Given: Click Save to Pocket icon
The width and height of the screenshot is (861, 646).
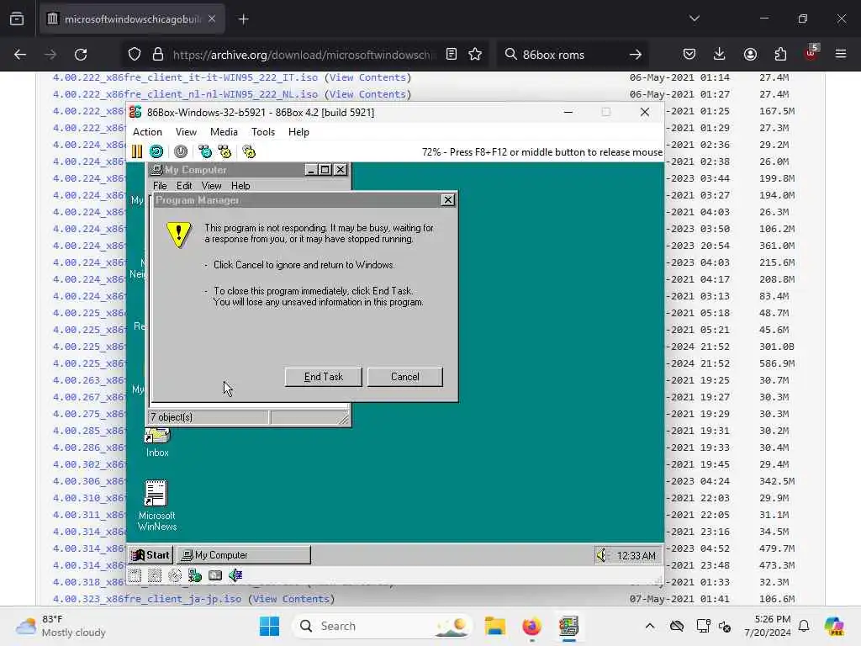Looking at the screenshot, I should (x=689, y=55).
